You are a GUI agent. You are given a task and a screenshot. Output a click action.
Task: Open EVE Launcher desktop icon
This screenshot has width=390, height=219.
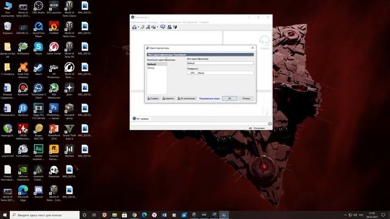tap(54, 8)
